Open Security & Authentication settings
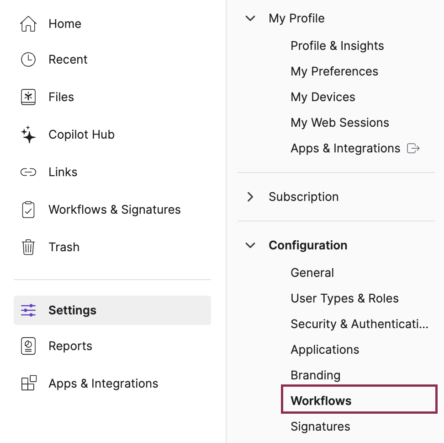Image resolution: width=444 pixels, height=443 pixels. [359, 324]
